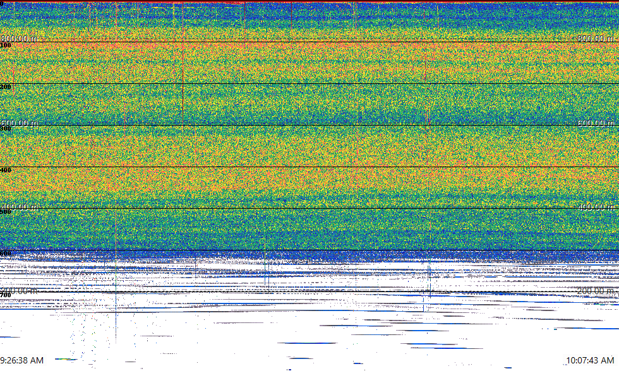The image size is (619, 371).
Task: Click the right-side 400.00 m range label
Action: tap(595, 207)
